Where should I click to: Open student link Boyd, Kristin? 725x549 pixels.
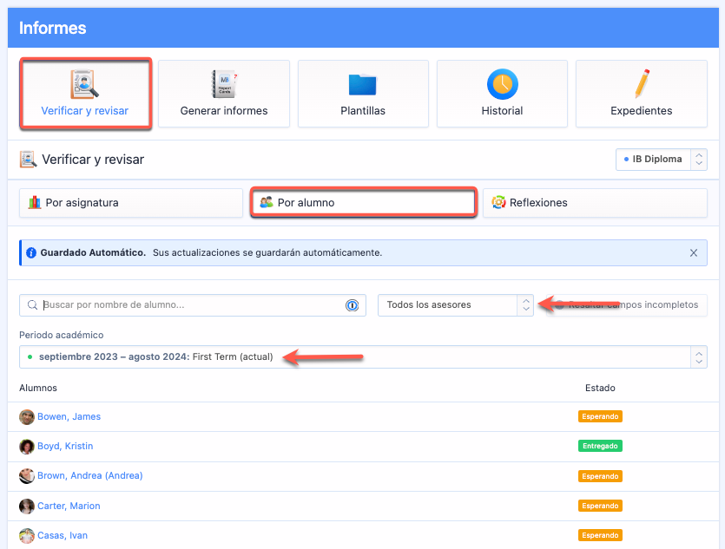(x=65, y=447)
